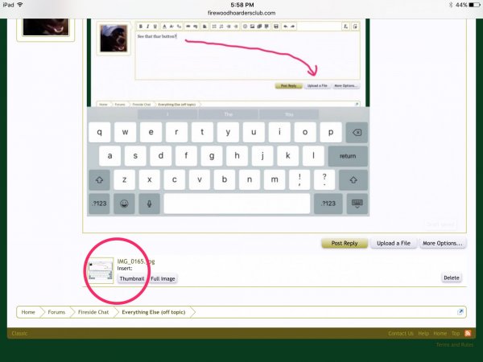Screen dimensions: 483x362
Task: Insert attachment as Thumbnail
Action: coord(131,278)
